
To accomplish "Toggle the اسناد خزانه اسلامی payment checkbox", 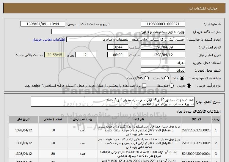I will [x=144, y=86].
